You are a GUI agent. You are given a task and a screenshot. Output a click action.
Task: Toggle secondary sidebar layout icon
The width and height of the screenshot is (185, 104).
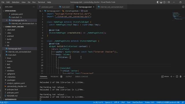[164, 2]
